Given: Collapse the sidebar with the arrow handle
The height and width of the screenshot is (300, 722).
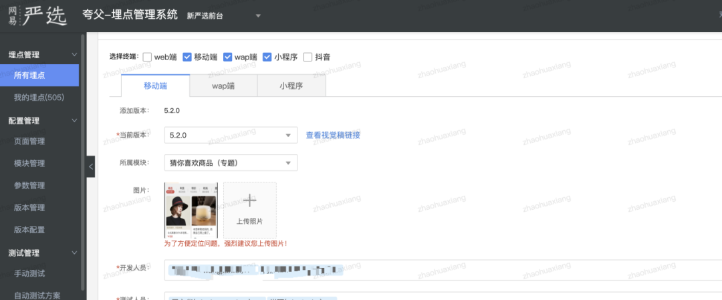Looking at the screenshot, I should tap(91, 166).
